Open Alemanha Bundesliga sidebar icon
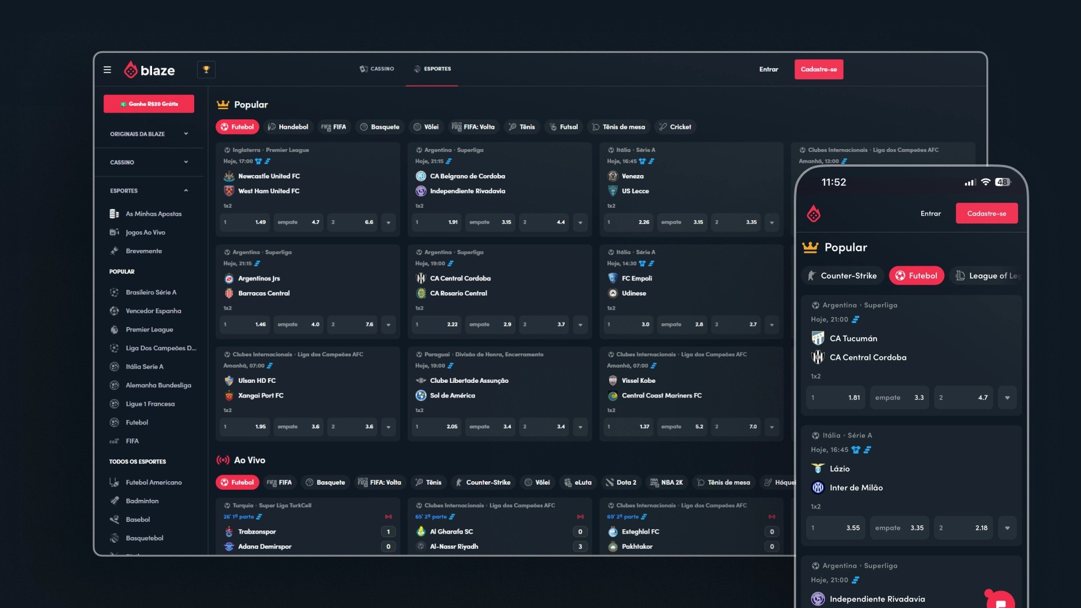Viewport: 1081px width, 608px height. 114,385
